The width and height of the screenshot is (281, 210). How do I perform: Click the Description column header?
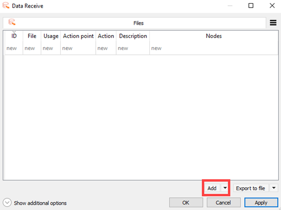(x=133, y=36)
